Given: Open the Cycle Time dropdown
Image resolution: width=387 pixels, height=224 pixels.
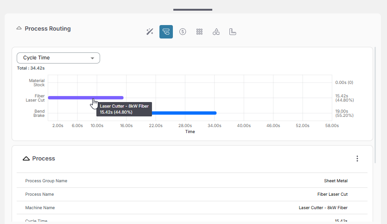Looking at the screenshot, I should coord(58,58).
